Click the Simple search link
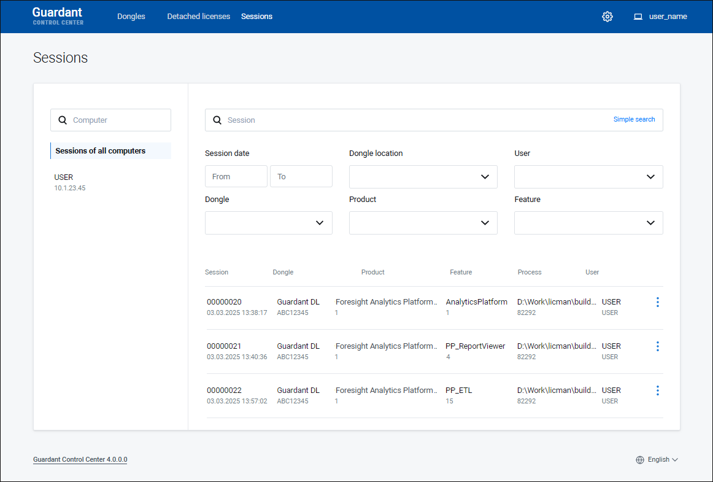 (x=634, y=120)
